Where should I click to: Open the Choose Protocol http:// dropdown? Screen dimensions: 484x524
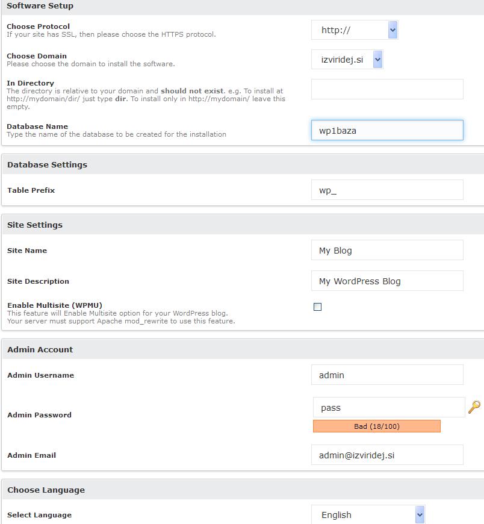pyautogui.click(x=355, y=30)
